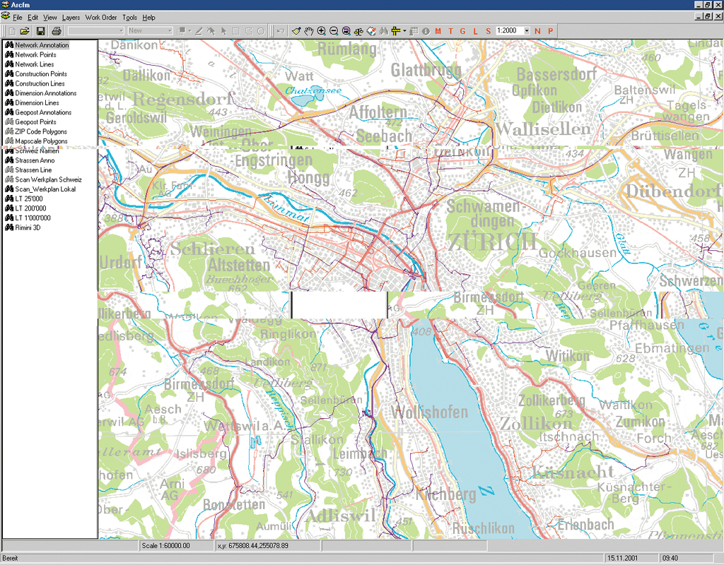The width and height of the screenshot is (724, 565).
Task: Select the Pan hand tool
Action: (x=309, y=31)
